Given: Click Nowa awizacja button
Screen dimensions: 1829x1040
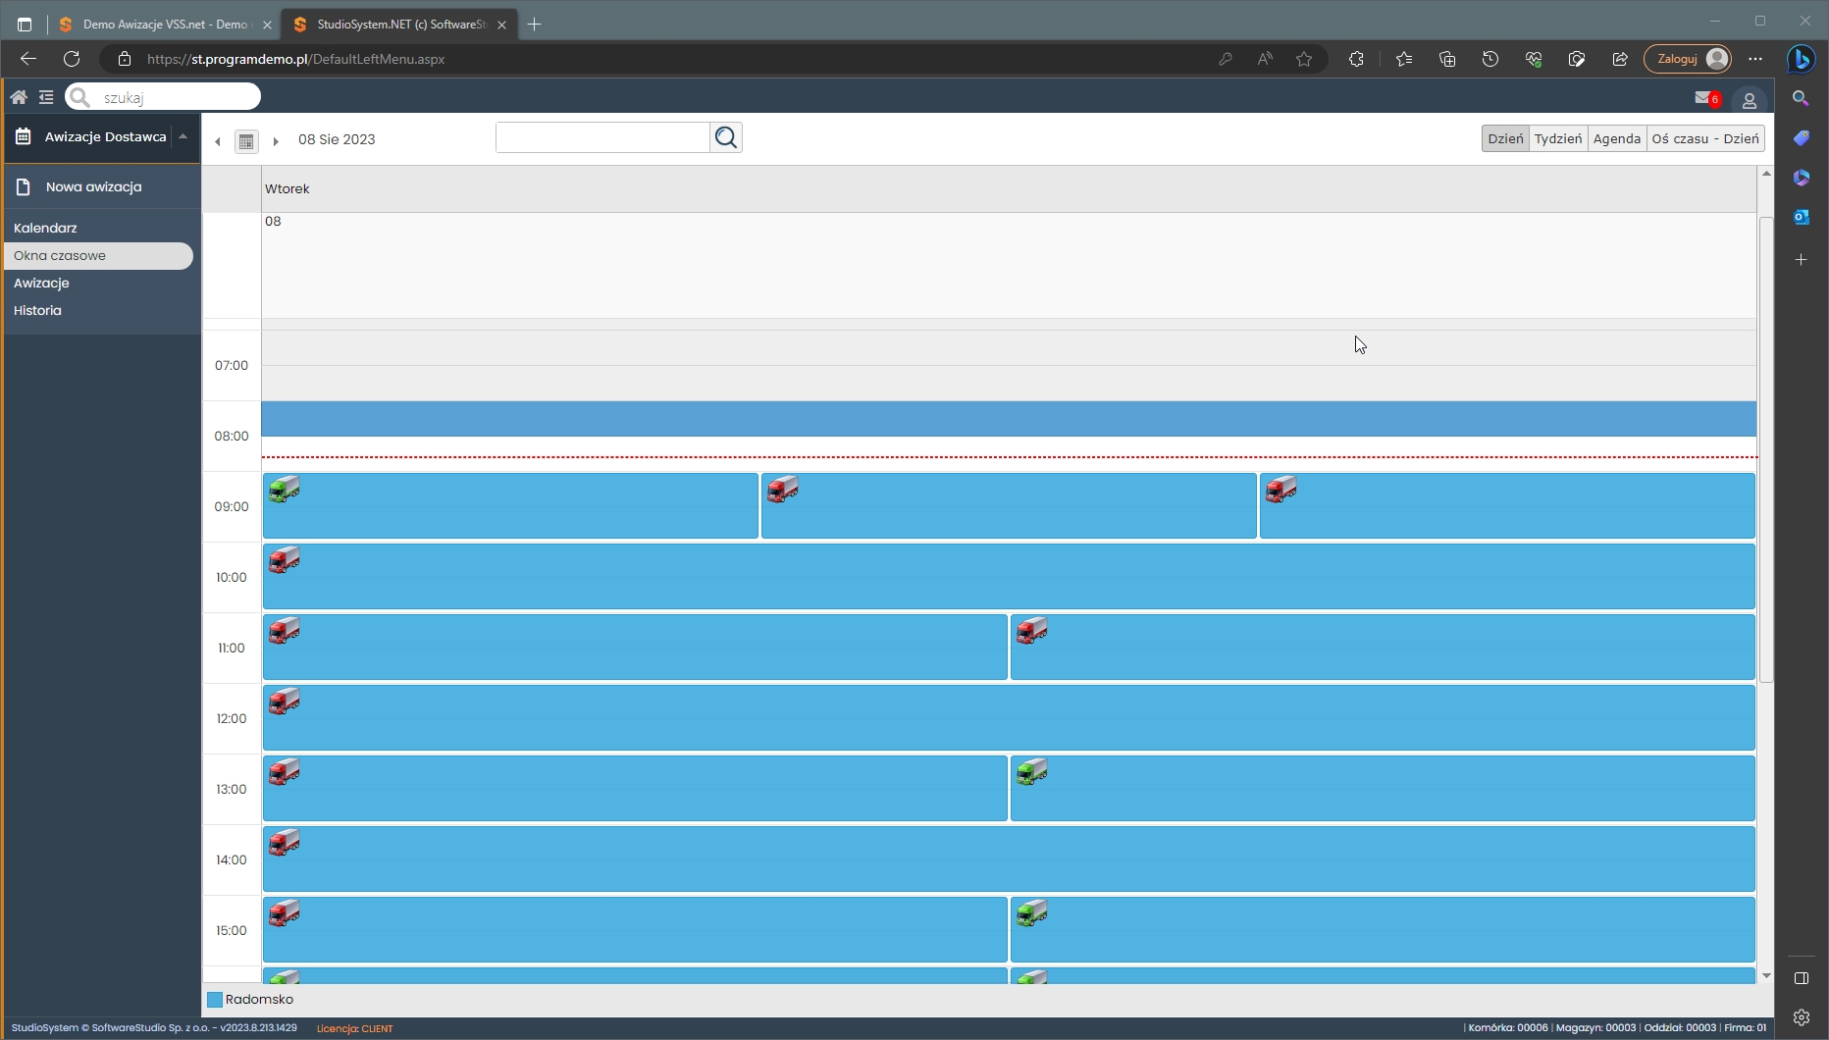Looking at the screenshot, I should tap(93, 186).
